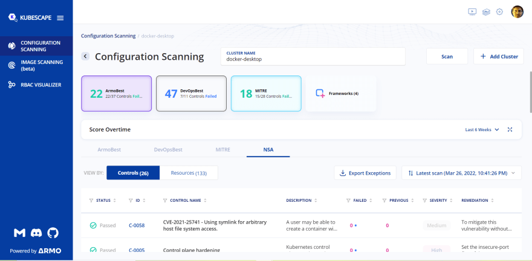Image resolution: width=532 pixels, height=261 pixels.
Task: Click the Configuration Scanning breadcrumb link
Action: coord(108,36)
